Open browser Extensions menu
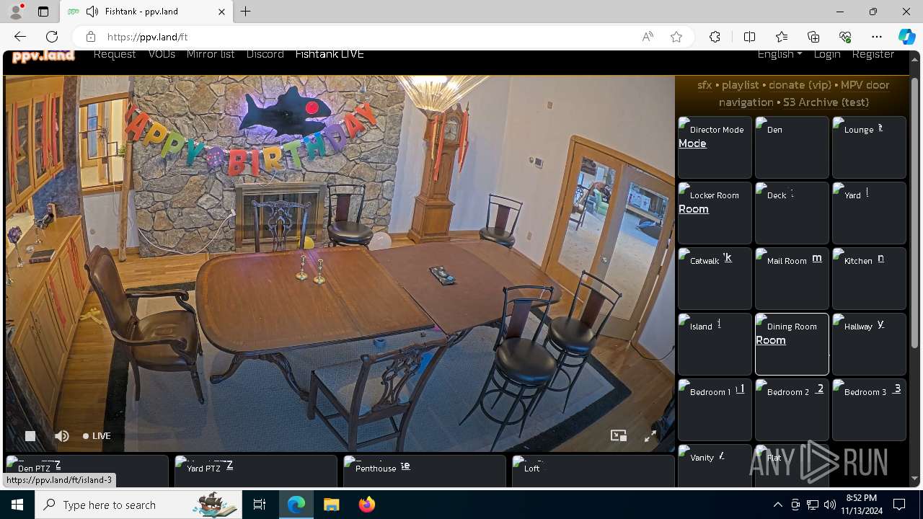The height and width of the screenshot is (519, 923). (x=715, y=37)
